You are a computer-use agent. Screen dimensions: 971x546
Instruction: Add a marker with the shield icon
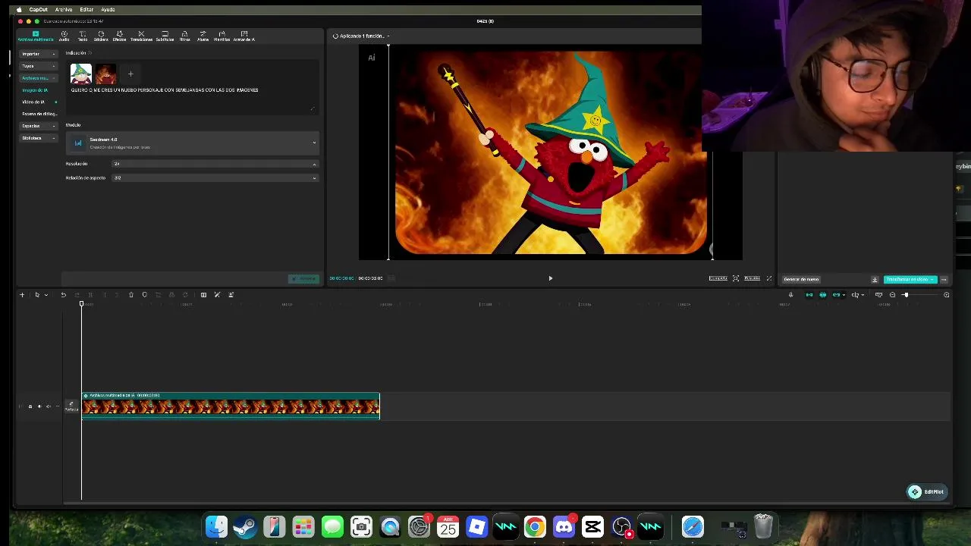point(144,295)
